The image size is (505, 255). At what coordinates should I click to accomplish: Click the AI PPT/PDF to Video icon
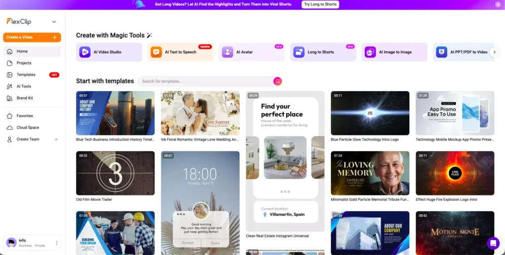(441, 52)
